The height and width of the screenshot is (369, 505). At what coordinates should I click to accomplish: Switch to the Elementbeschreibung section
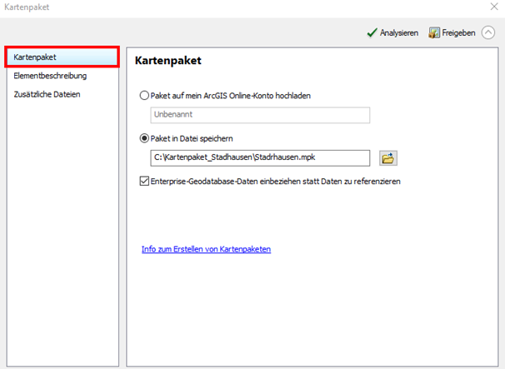pyautogui.click(x=50, y=76)
